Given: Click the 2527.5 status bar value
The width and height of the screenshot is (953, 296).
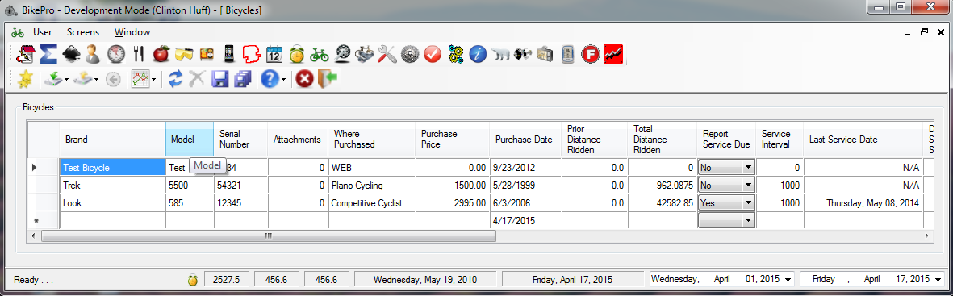Looking at the screenshot, I should 227,280.
